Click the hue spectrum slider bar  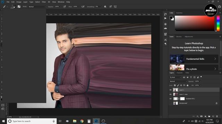tap(218, 23)
